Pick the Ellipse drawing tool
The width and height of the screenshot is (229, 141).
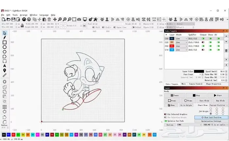pyautogui.click(x=5, y=47)
